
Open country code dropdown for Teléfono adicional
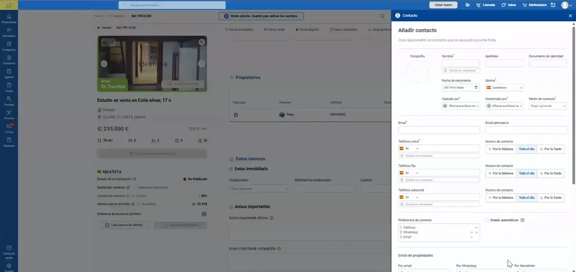pos(409,197)
